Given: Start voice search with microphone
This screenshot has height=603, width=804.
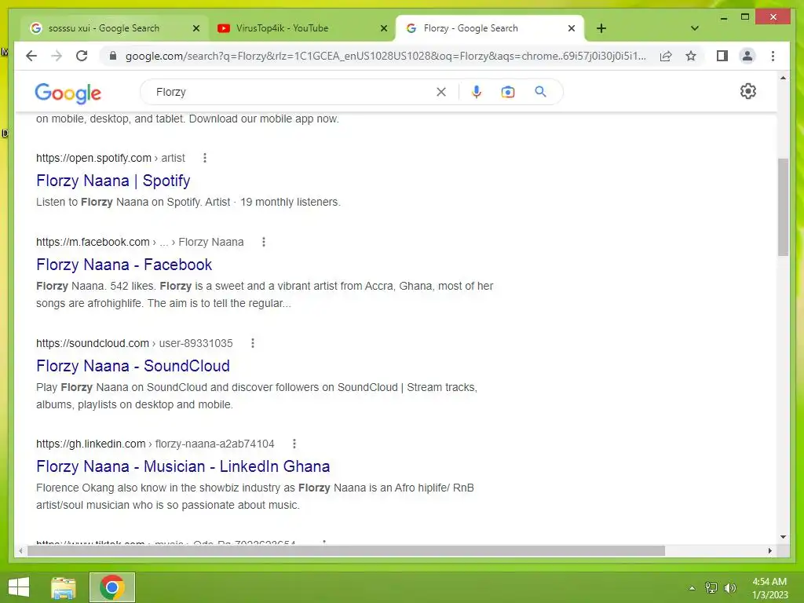Looking at the screenshot, I should (477, 92).
